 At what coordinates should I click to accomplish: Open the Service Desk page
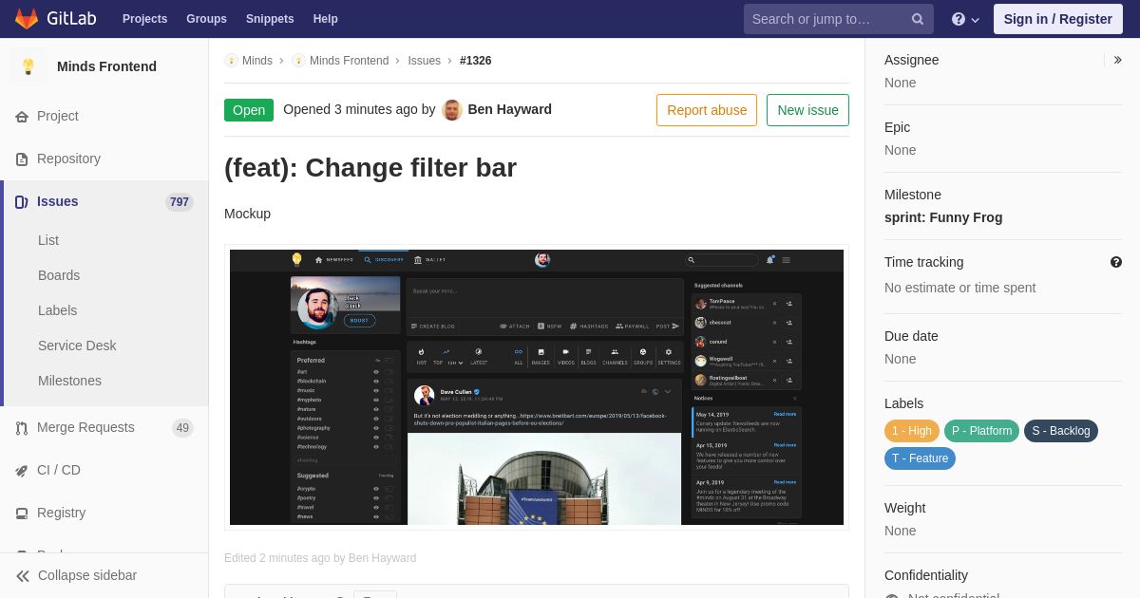click(77, 346)
